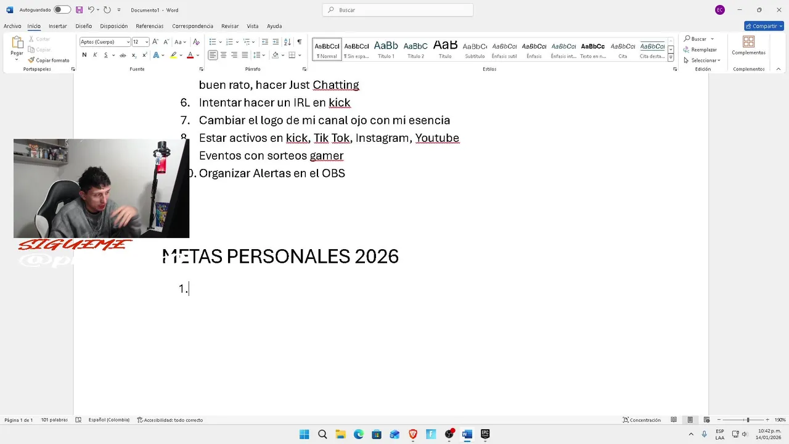Image resolution: width=789 pixels, height=444 pixels.
Task: Click the decrease font size icon
Action: [x=166, y=42]
